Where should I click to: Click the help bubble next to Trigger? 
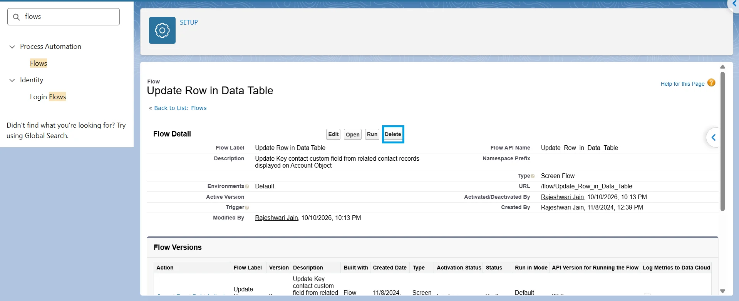point(247,208)
